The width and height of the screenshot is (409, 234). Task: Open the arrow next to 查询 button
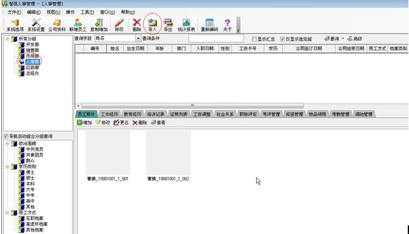pos(343,39)
